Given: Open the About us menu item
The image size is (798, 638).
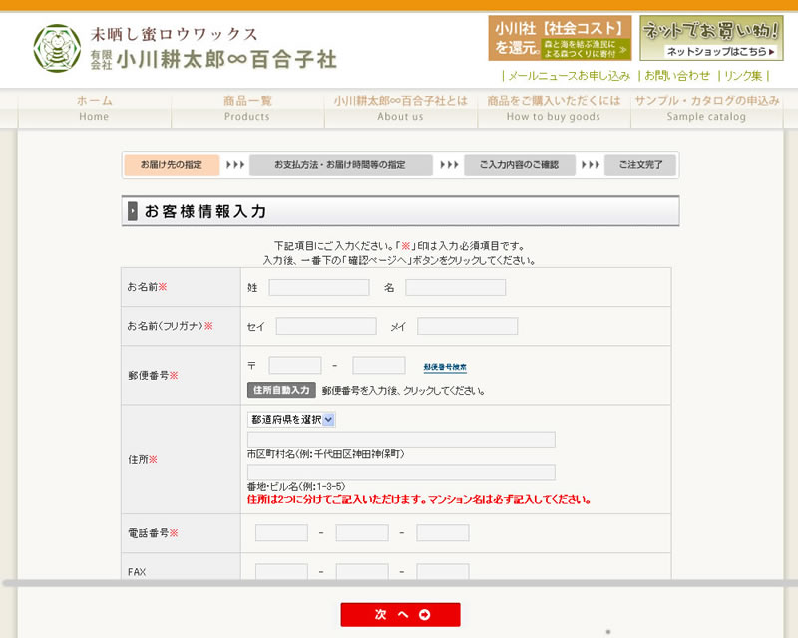Looking at the screenshot, I should (x=400, y=108).
